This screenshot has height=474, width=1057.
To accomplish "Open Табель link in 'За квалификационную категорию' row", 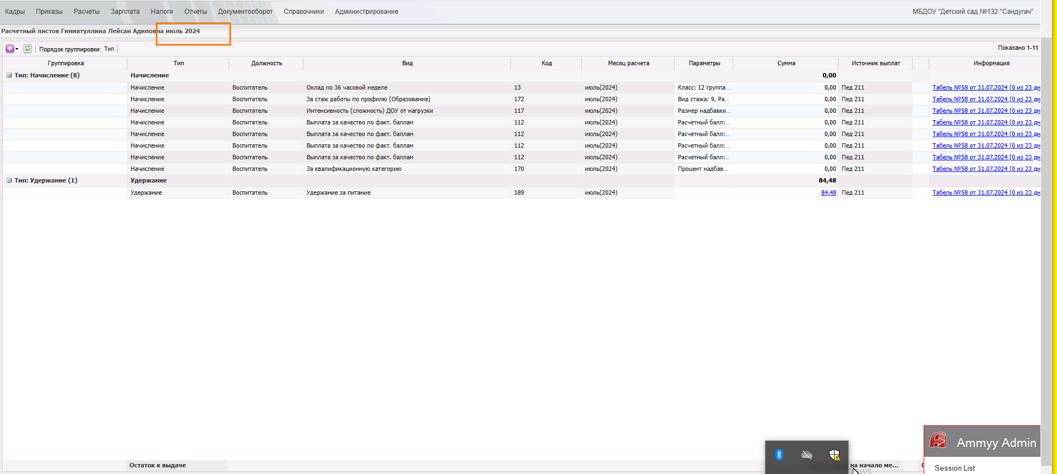I will point(986,169).
